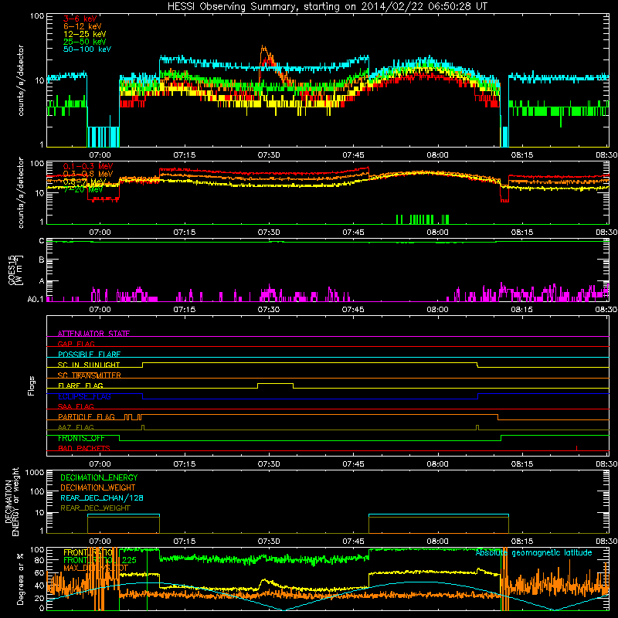Click the green 7-20 MeV bars near 08:00
Screen dimensions: 618x618
tap(423, 219)
